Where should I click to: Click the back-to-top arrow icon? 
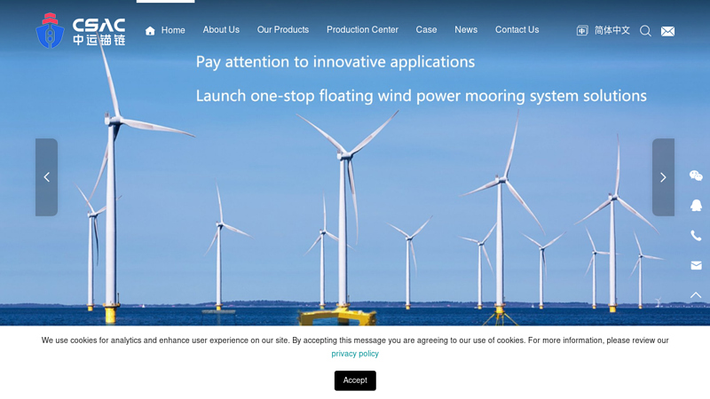pos(696,295)
